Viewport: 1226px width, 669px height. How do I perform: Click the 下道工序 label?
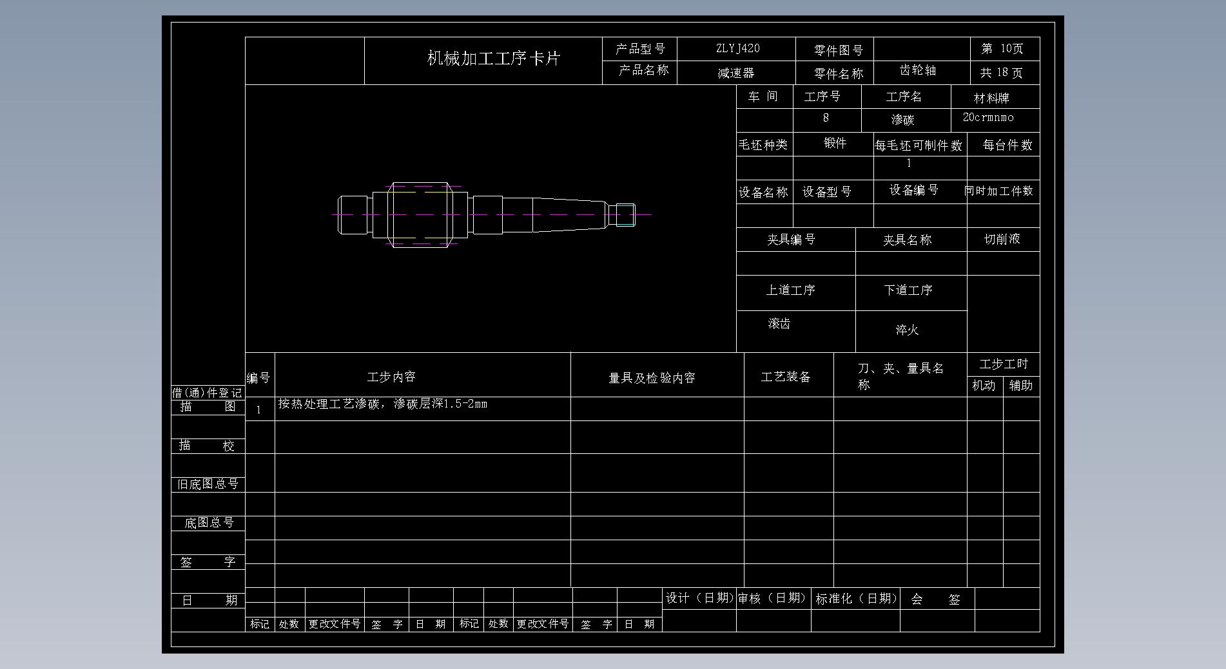click(908, 290)
